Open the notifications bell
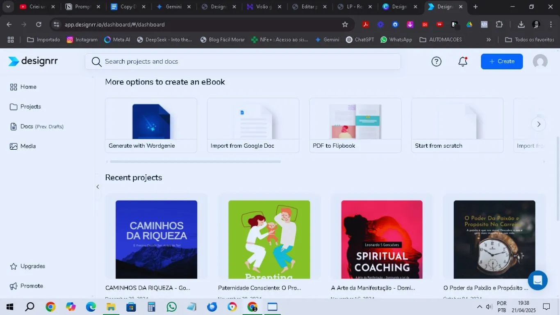The height and width of the screenshot is (315, 560). [x=463, y=62]
